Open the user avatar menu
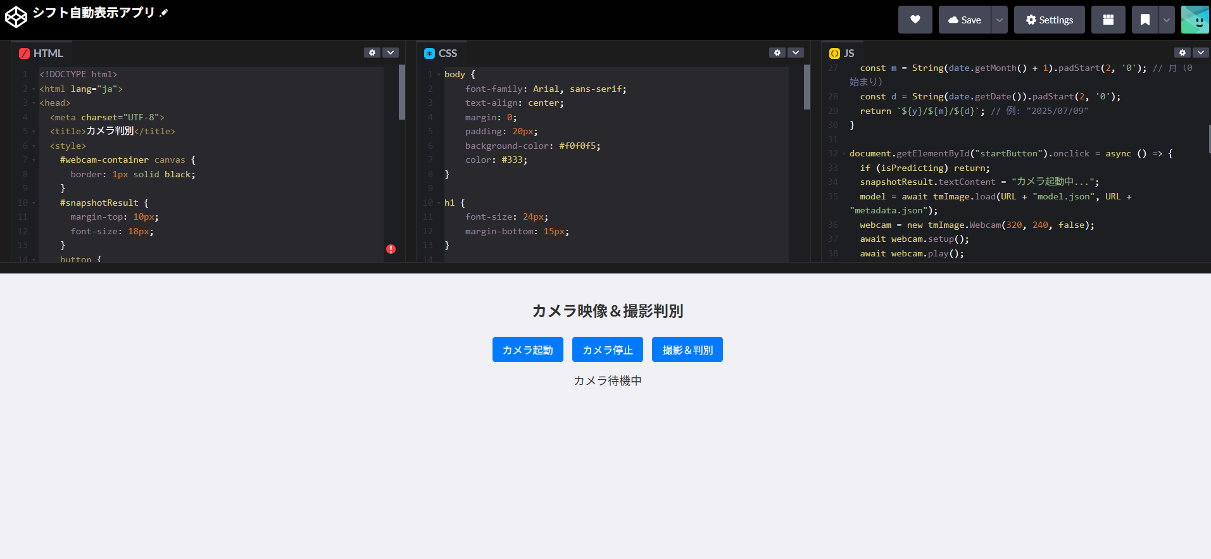Viewport: 1211px width, 559px height. (x=1195, y=20)
